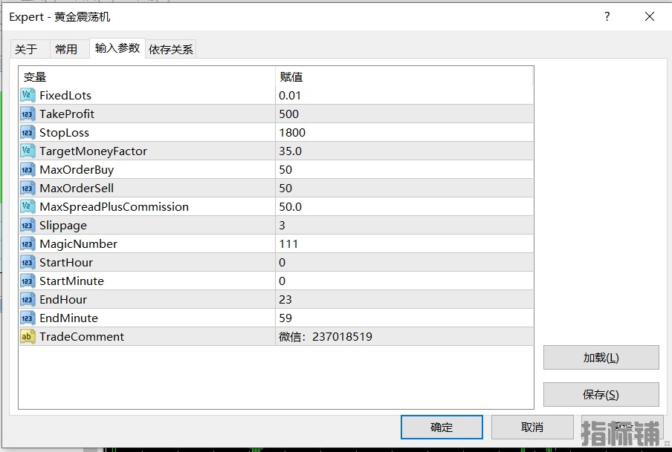This screenshot has height=452, width=672.
Task: Open the 常用 tab
Action: 66,49
